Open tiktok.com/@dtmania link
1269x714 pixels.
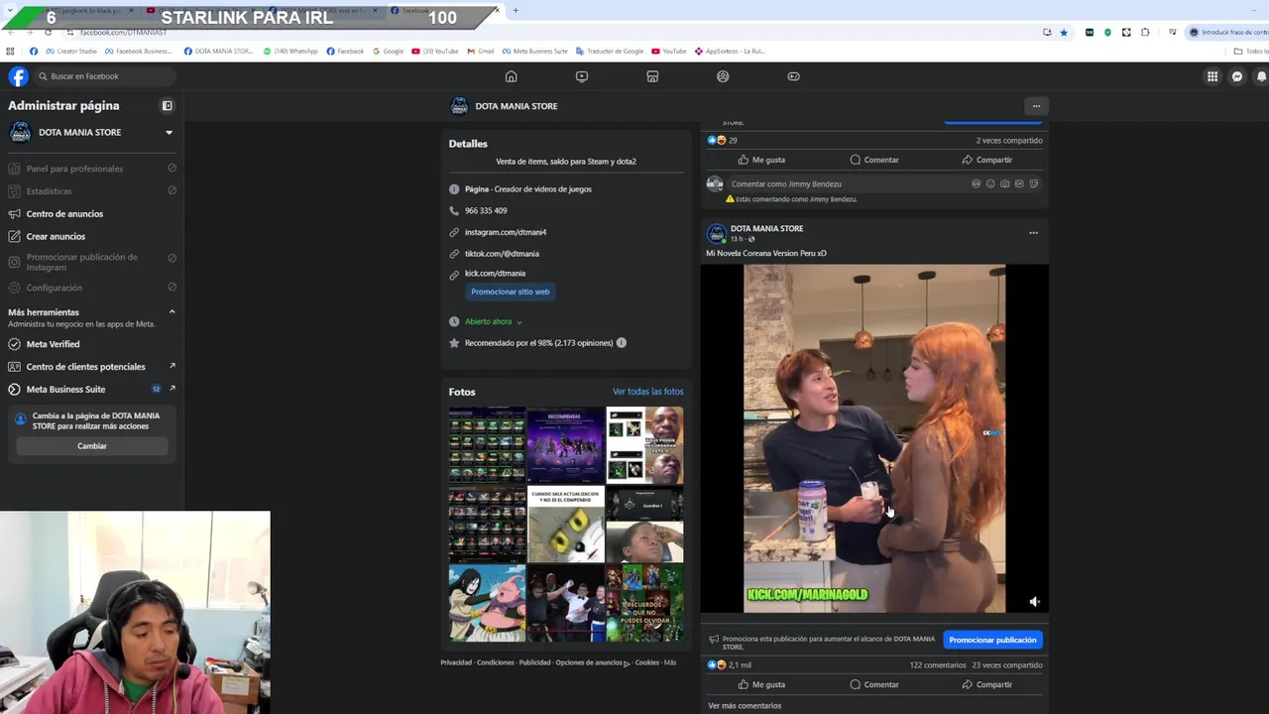502,254
